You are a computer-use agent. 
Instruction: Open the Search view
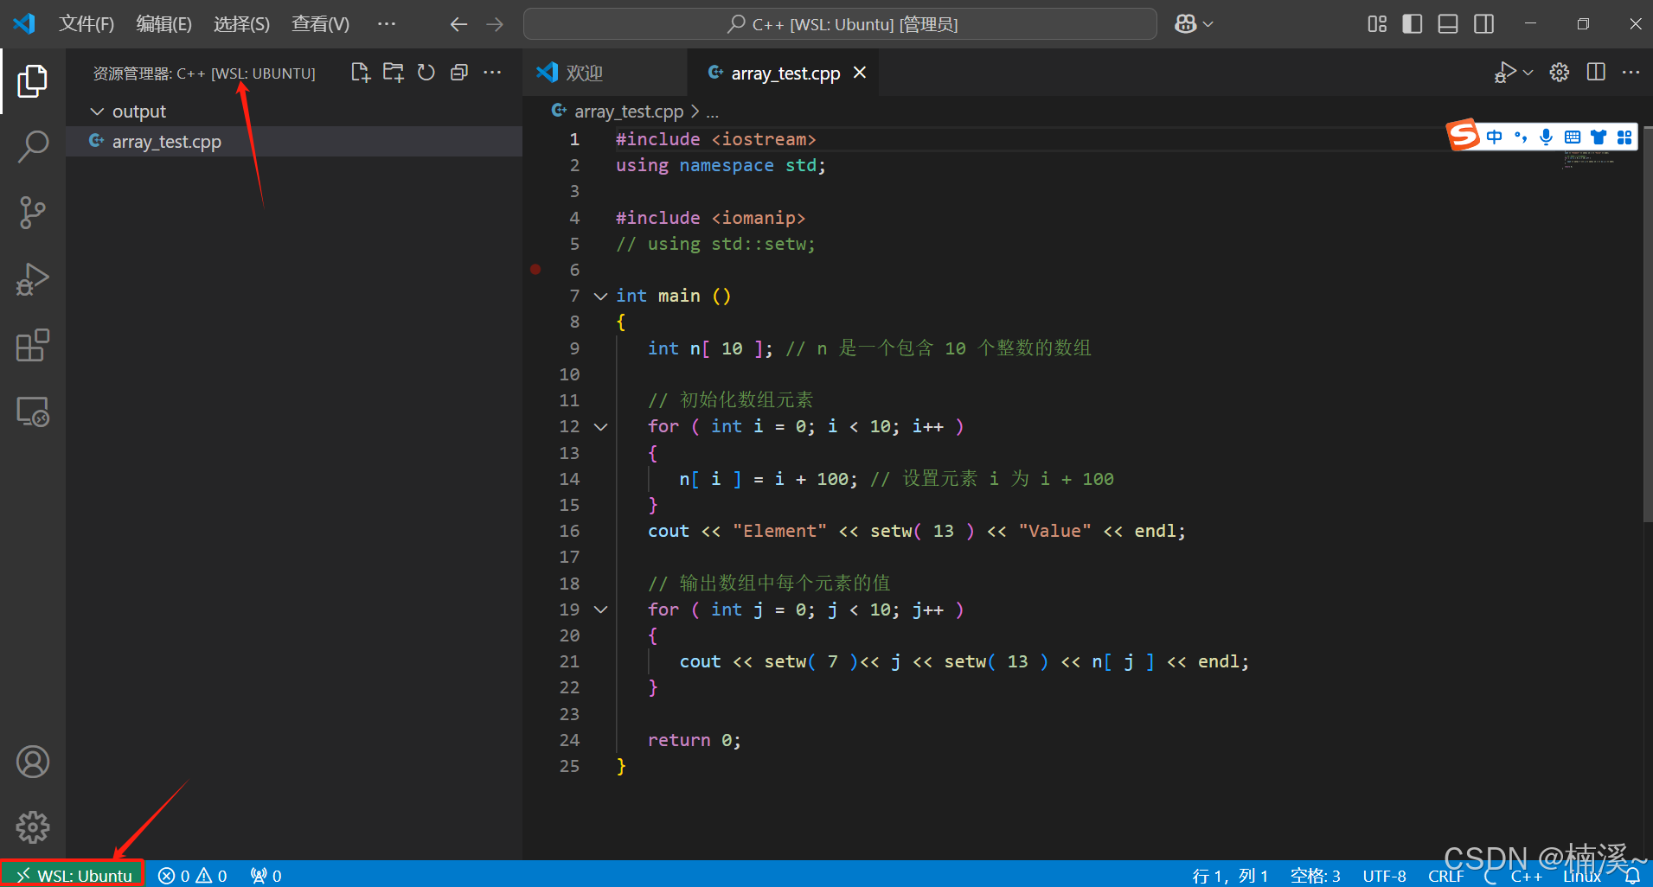33,146
